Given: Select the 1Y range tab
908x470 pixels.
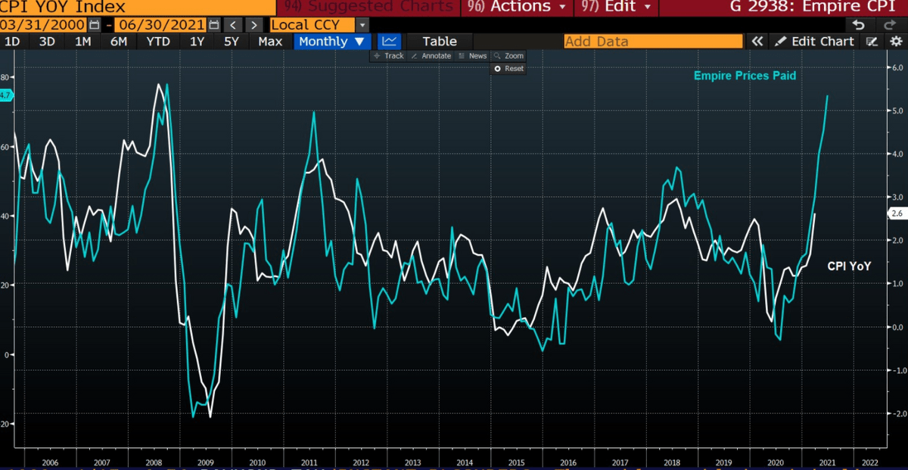Looking at the screenshot, I should [197, 42].
